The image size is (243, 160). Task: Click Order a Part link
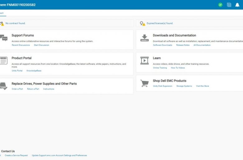[x=17, y=89]
